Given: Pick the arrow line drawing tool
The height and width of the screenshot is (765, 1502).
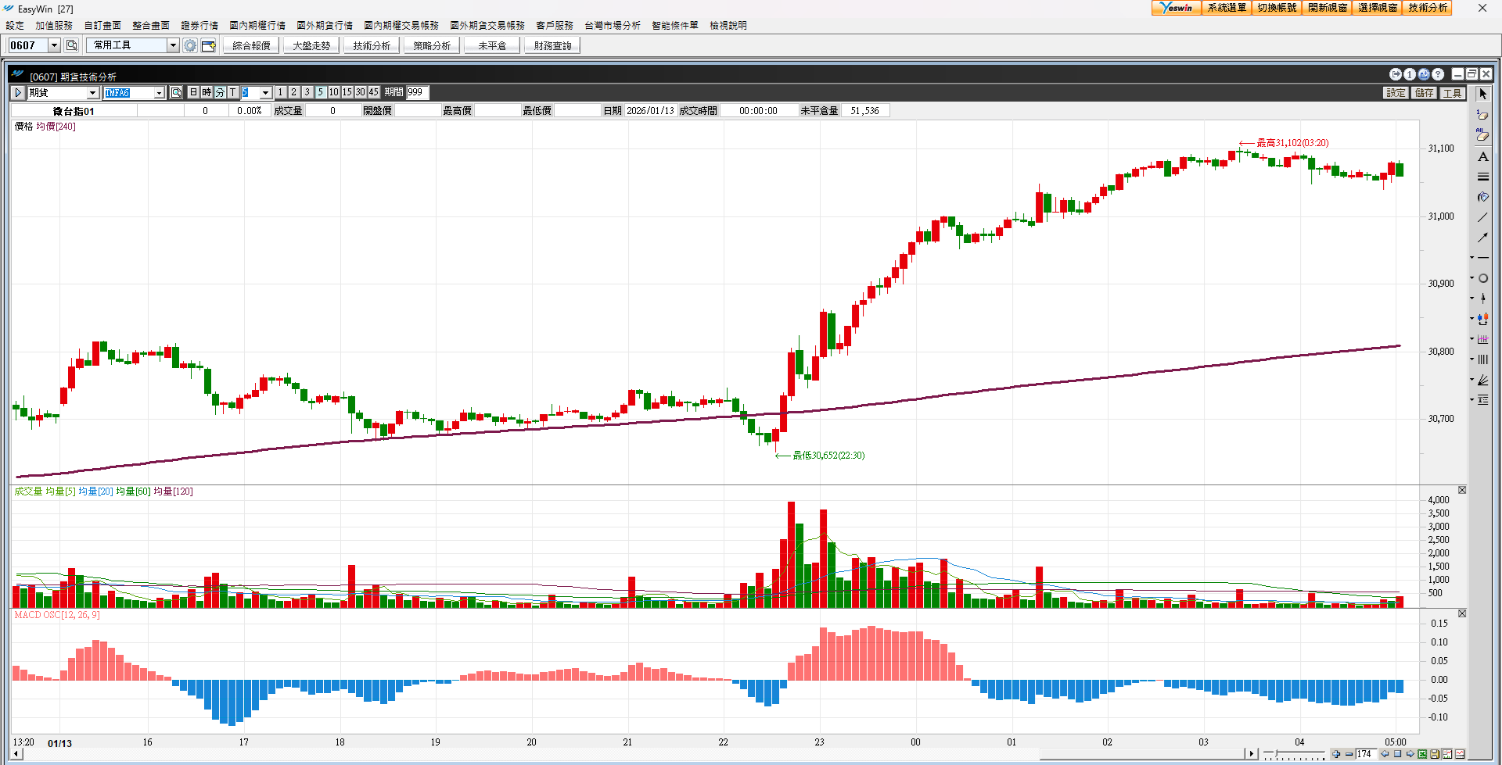Looking at the screenshot, I should point(1482,238).
